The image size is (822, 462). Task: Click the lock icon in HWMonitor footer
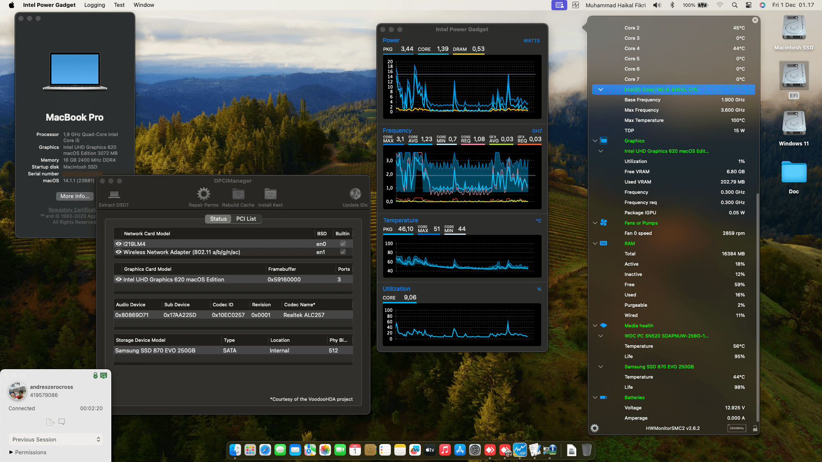(x=755, y=428)
